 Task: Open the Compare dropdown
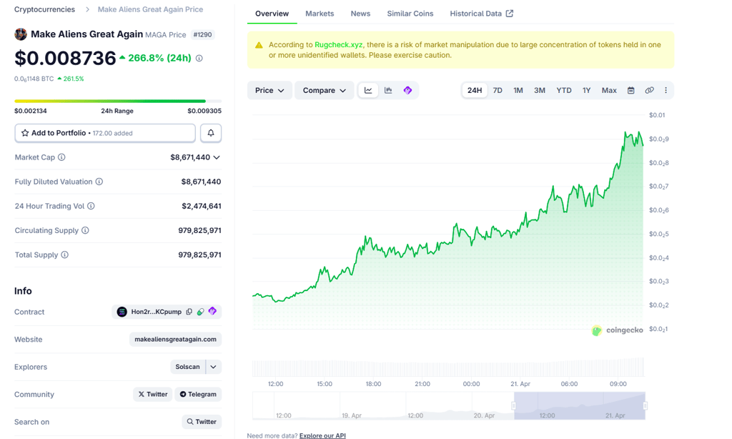click(324, 90)
